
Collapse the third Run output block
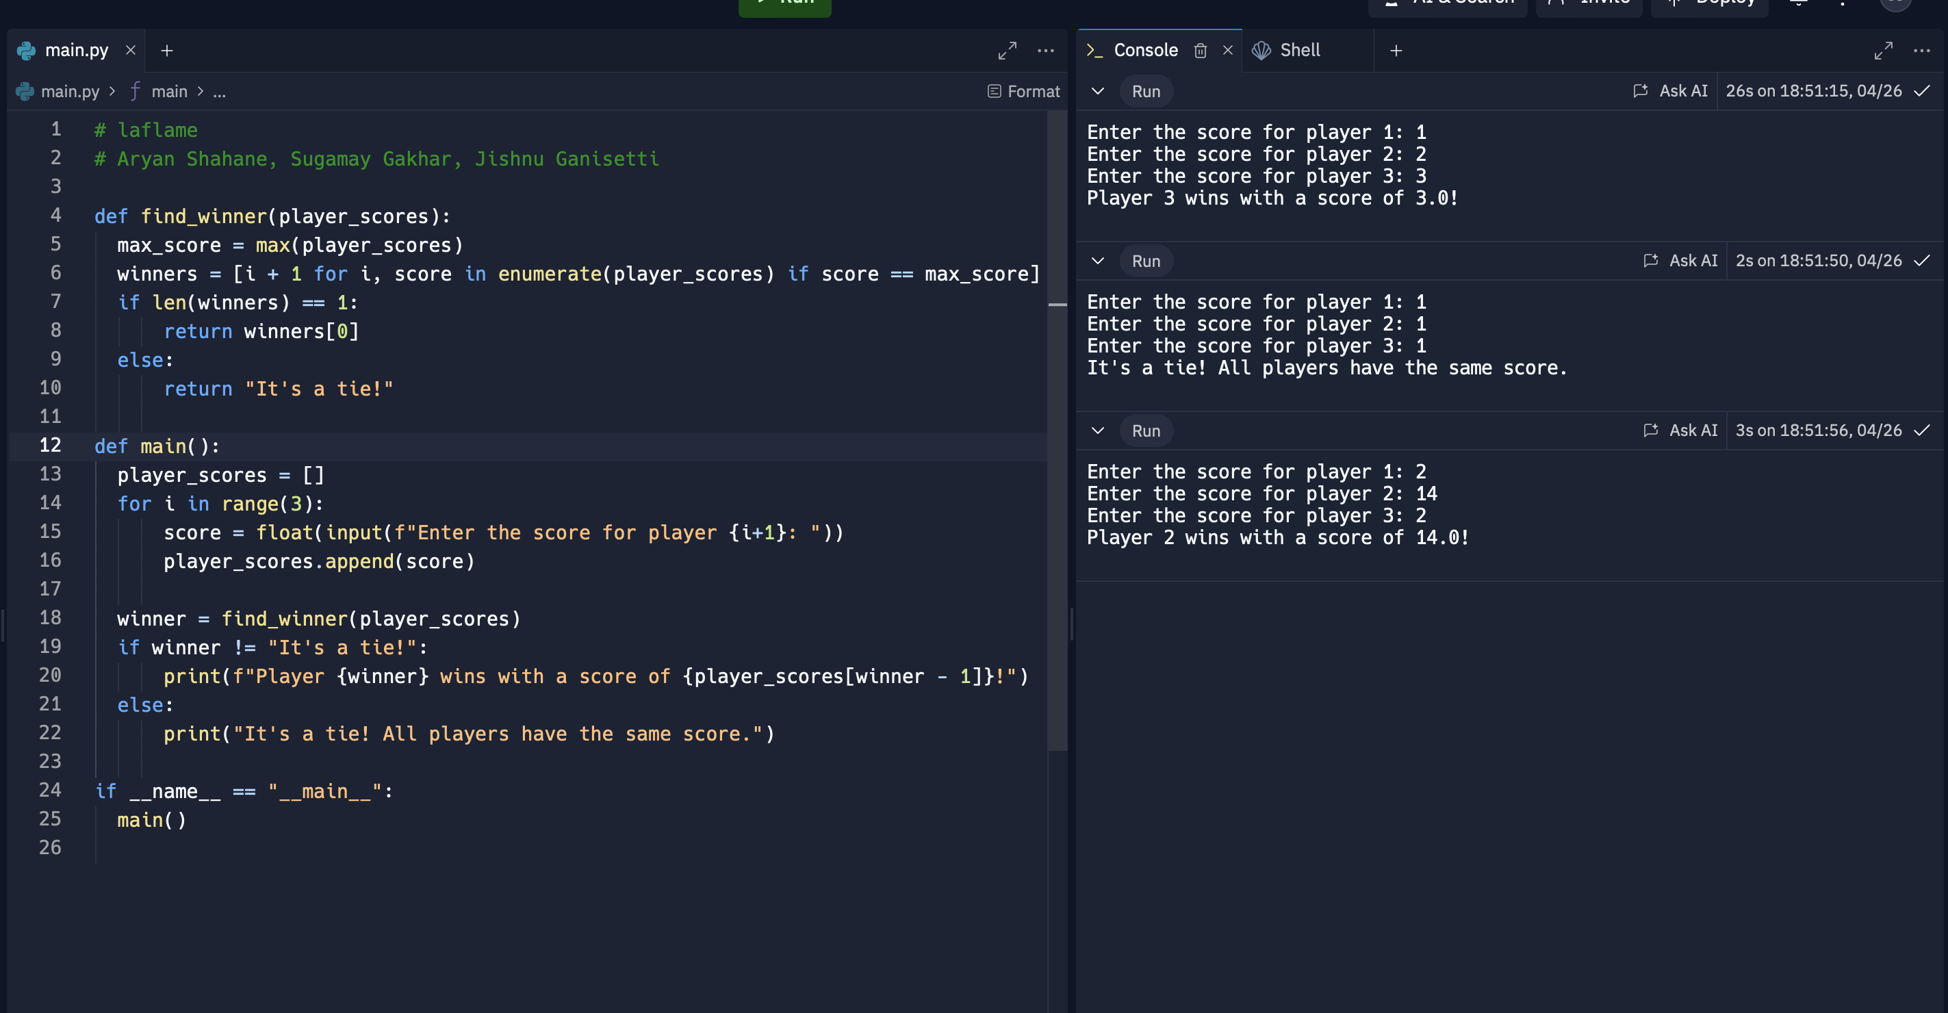(1098, 431)
